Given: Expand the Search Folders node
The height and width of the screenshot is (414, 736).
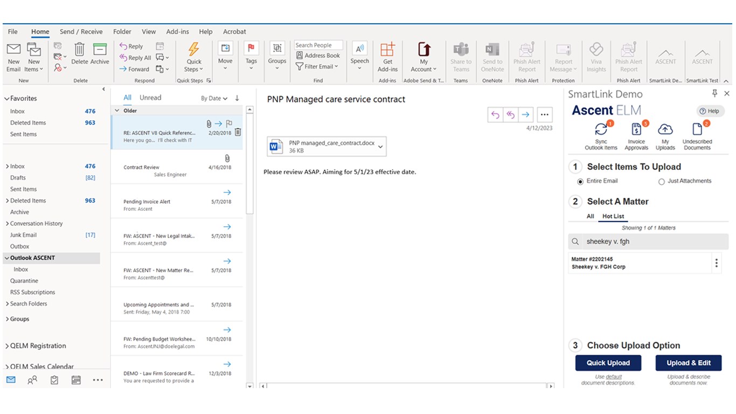Looking at the screenshot, I should [7, 304].
